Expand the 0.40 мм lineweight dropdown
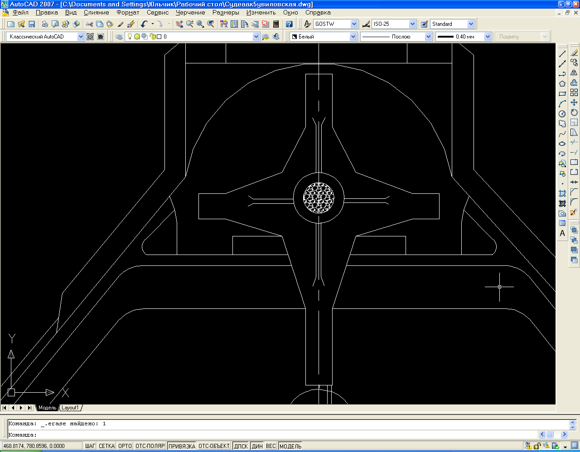The height and width of the screenshot is (452, 580). 488,37
